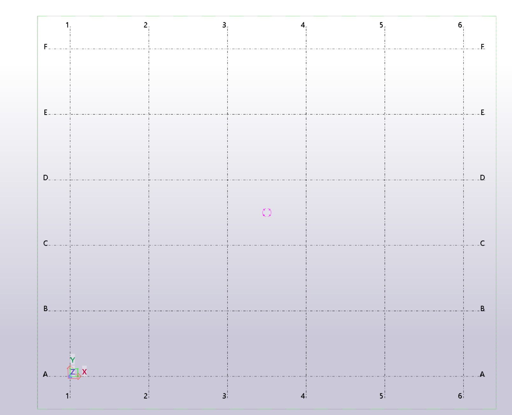
Task: Click the red X axis label
Action: click(84, 372)
